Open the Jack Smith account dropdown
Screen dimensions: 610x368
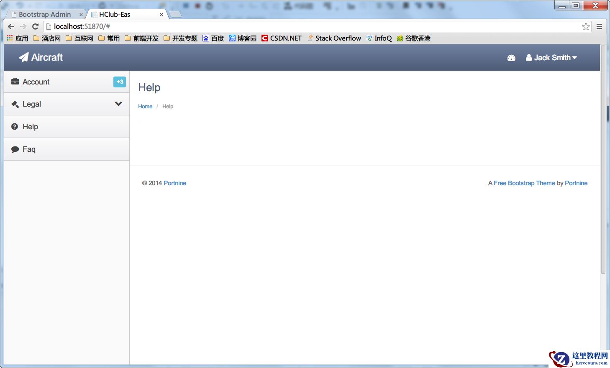[551, 58]
